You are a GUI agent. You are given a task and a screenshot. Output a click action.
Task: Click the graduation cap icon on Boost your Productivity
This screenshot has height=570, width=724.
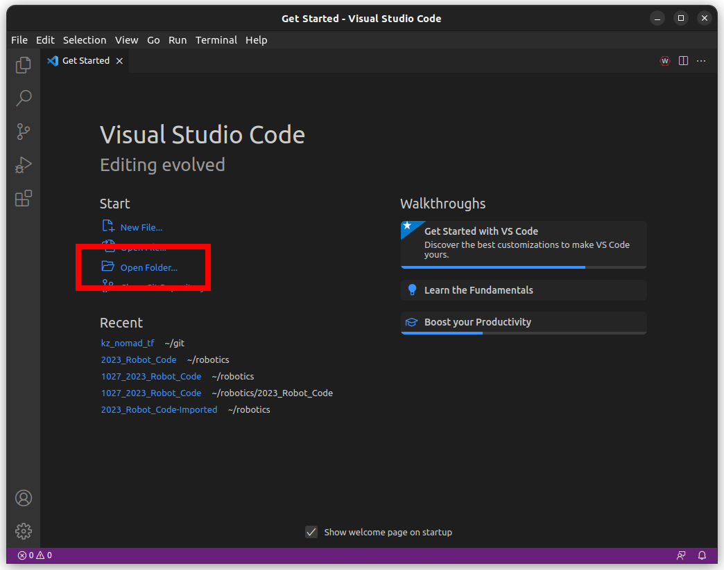pos(411,322)
